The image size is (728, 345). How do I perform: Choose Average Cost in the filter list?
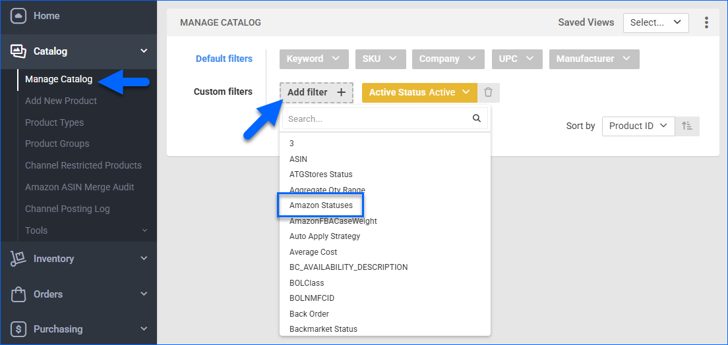[x=313, y=252]
